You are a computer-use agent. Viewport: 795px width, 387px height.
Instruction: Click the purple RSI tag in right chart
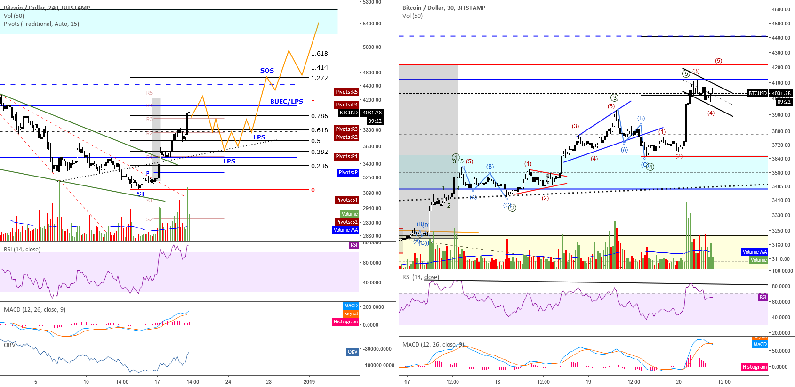pyautogui.click(x=763, y=297)
